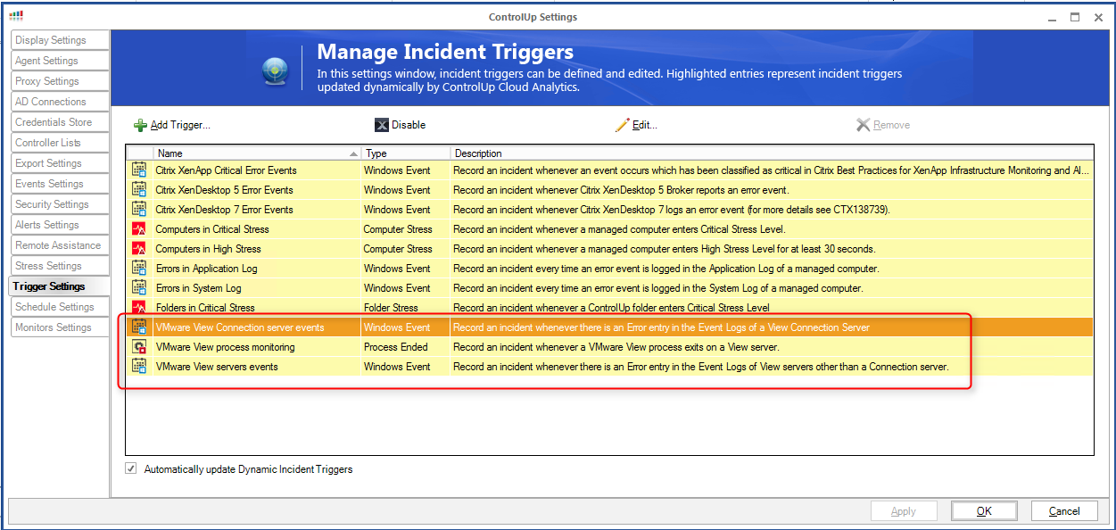Click the Disable X icon
The height and width of the screenshot is (530, 1116).
pos(381,125)
